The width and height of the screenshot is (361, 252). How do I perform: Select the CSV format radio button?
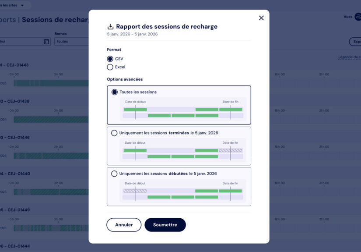pos(110,59)
